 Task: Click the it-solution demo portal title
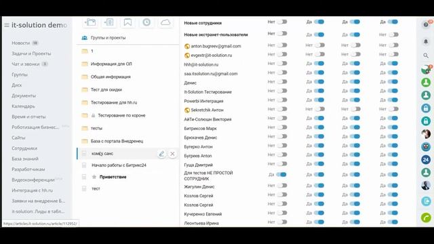coord(39,25)
